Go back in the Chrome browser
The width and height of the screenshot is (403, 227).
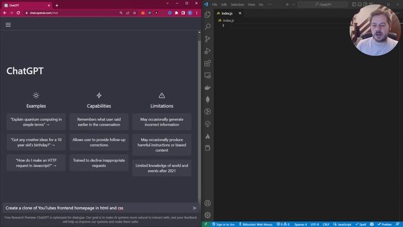[5, 13]
